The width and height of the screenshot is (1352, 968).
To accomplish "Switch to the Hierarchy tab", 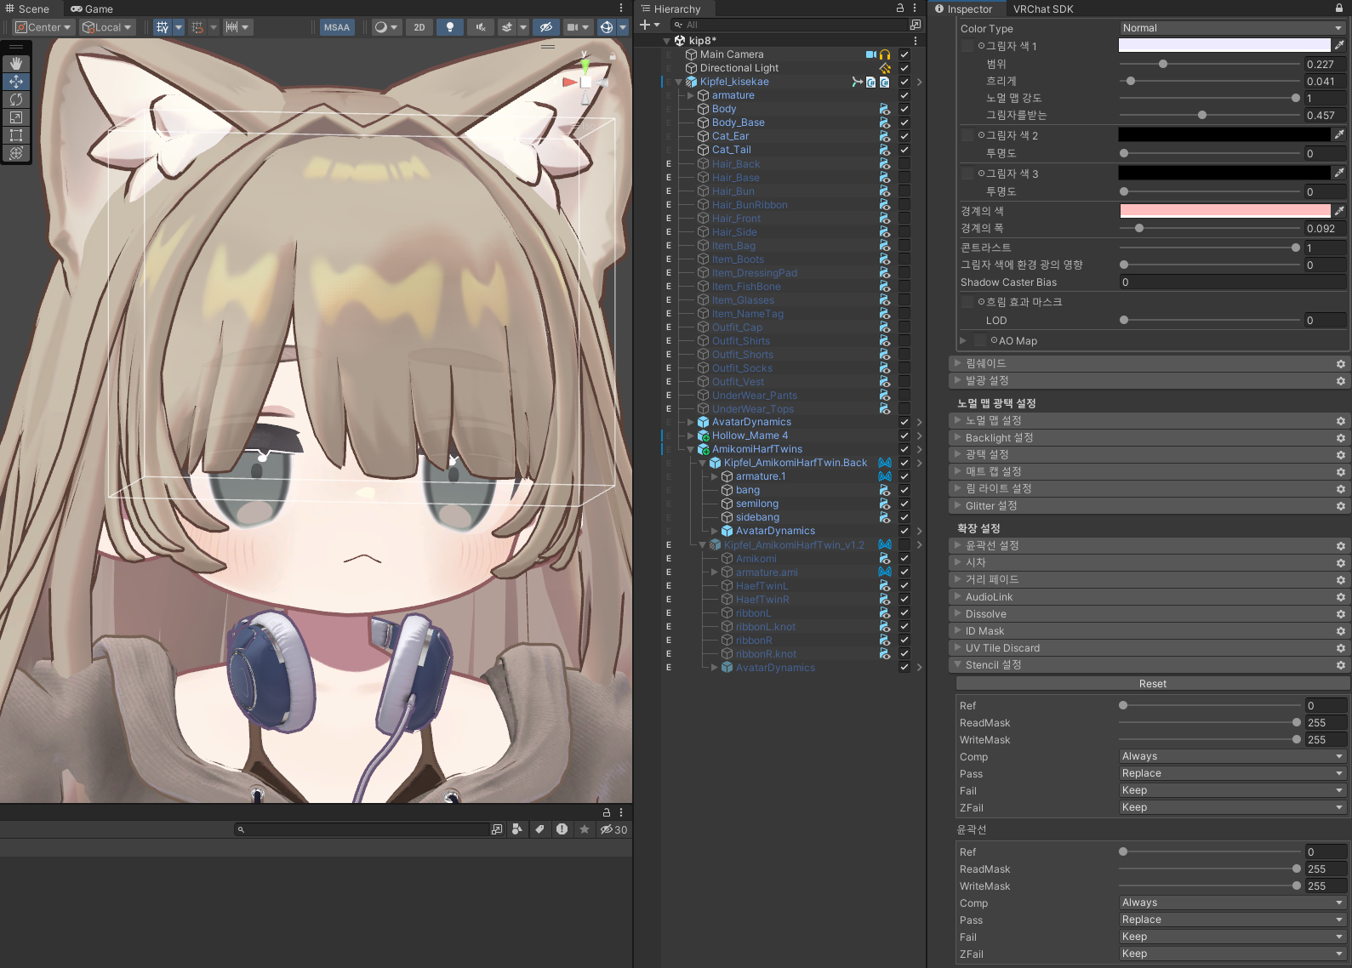I will coord(671,9).
